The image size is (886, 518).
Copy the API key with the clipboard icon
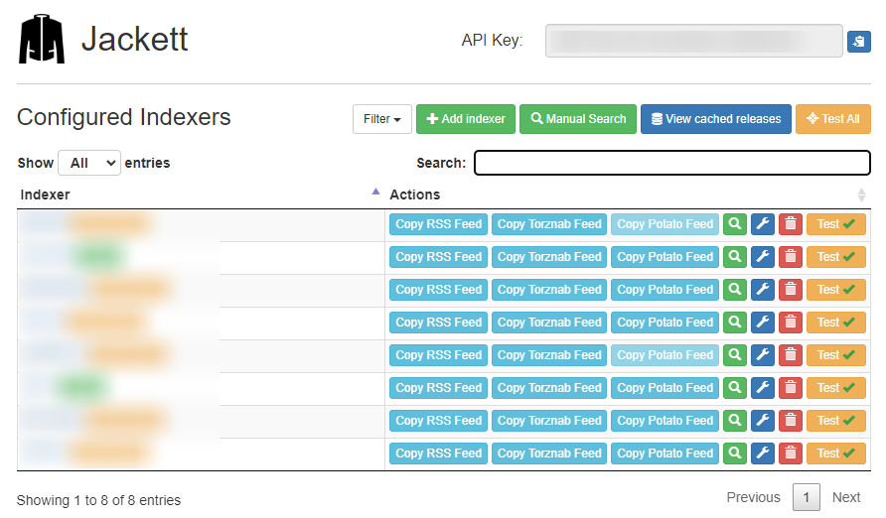click(858, 42)
